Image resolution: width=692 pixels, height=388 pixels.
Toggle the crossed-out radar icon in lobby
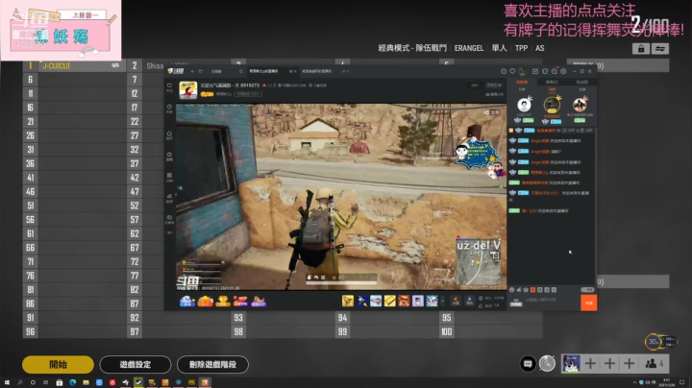547,364
